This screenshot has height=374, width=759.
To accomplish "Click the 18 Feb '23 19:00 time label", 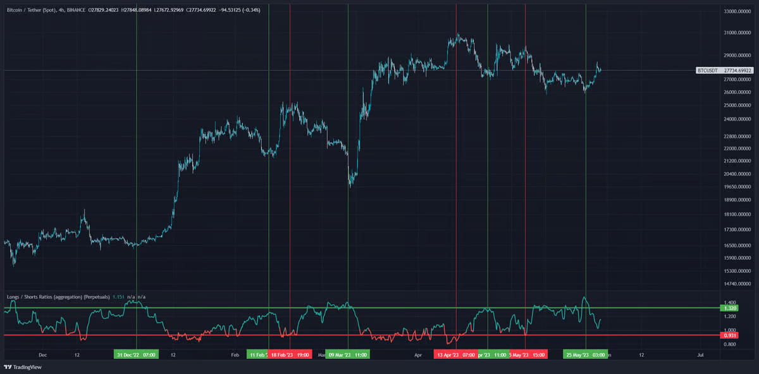I will point(290,354).
